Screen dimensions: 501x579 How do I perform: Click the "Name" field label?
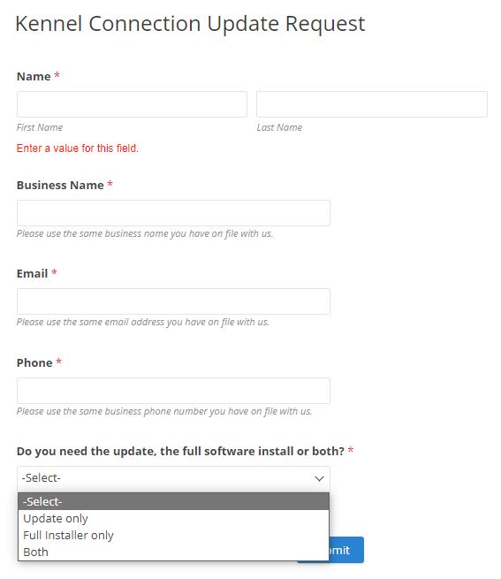(x=34, y=76)
